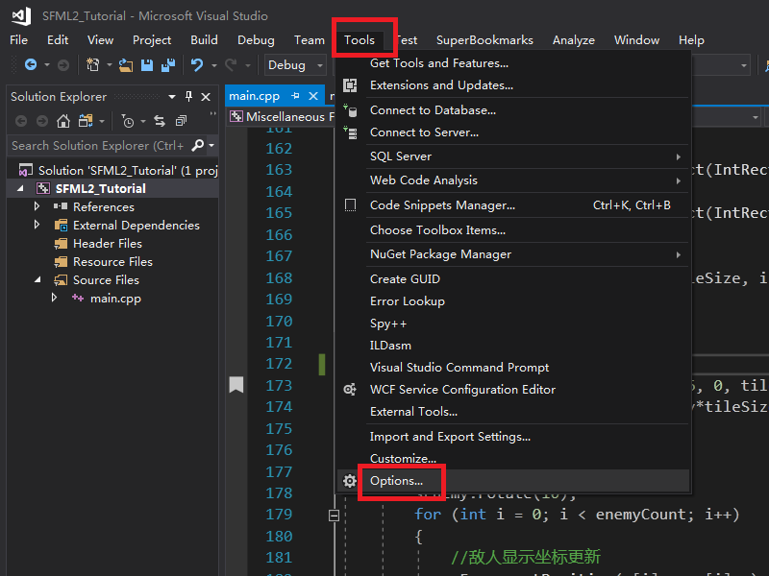Select Error Lookup

(513, 301)
